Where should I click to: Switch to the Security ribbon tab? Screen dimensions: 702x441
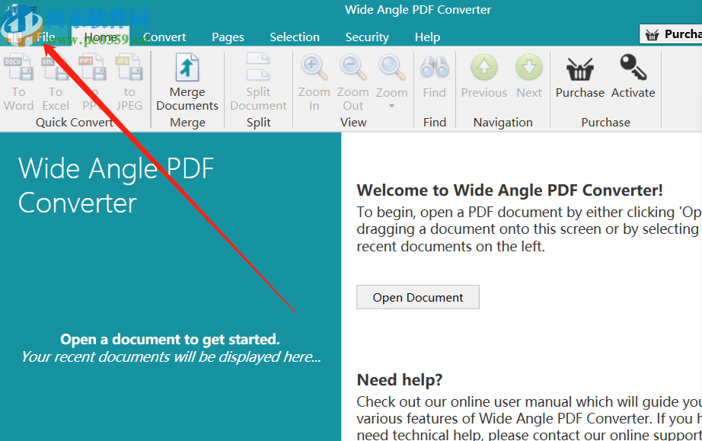[x=367, y=37]
